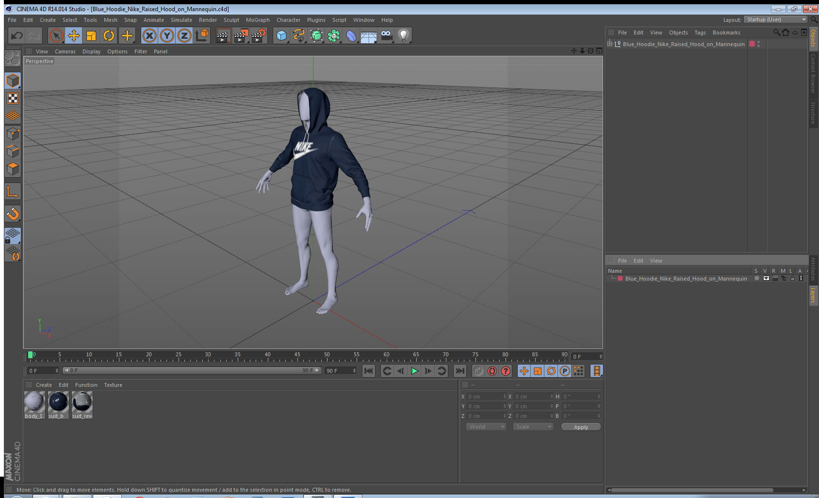Switch to Points mode

[x=13, y=133]
